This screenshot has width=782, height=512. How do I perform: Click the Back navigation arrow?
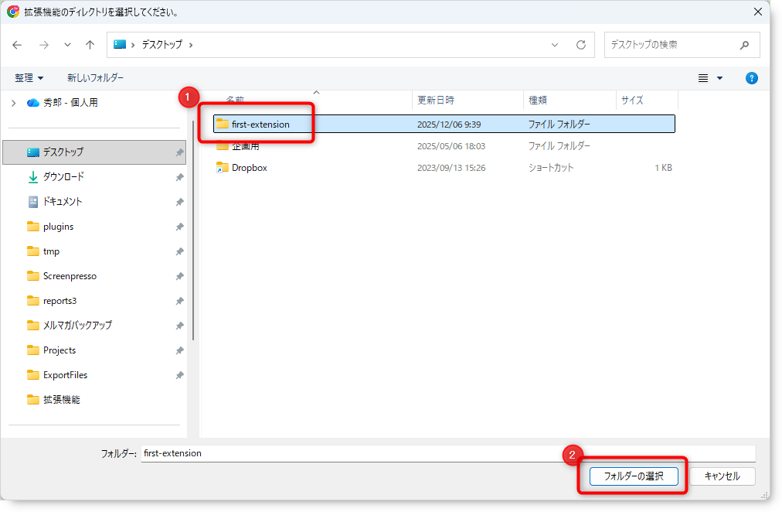click(18, 45)
